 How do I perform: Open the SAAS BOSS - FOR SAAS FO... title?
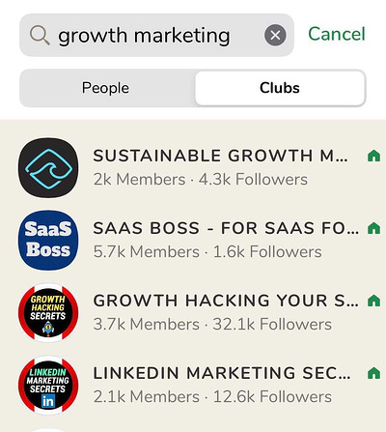click(226, 228)
